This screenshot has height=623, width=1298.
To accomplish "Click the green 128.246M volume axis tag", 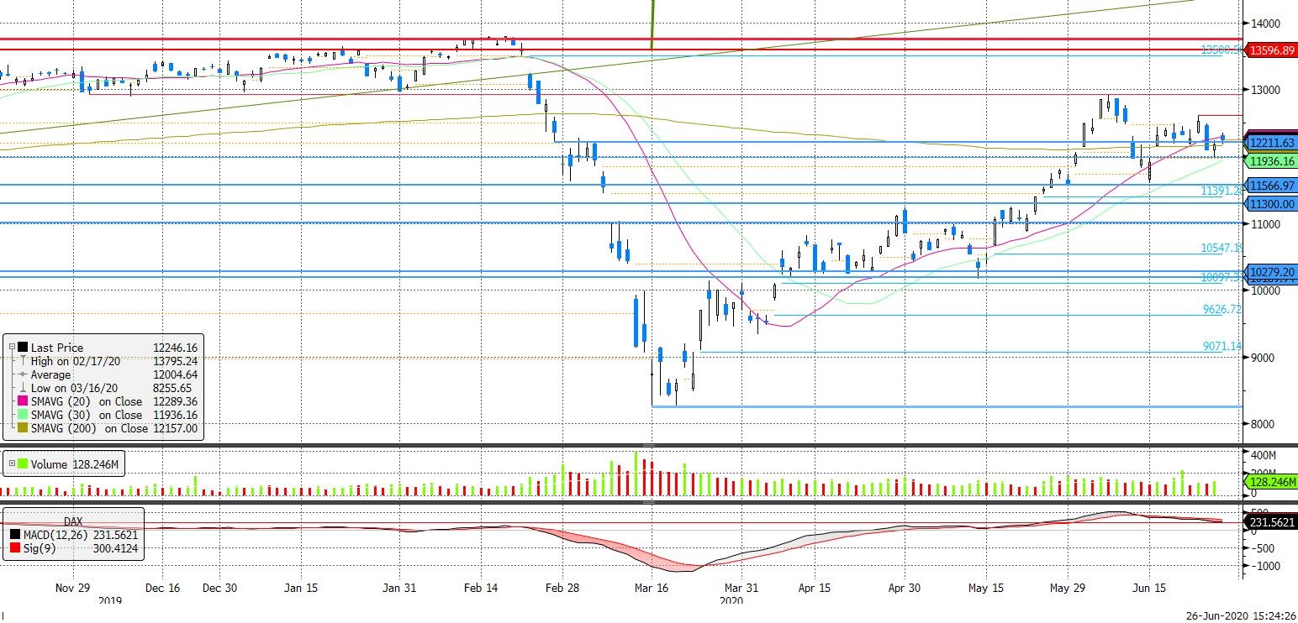I will pyautogui.click(x=1272, y=482).
